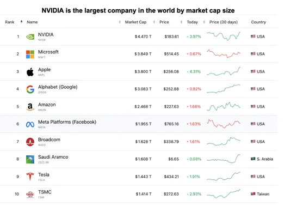
Task: Open the NVIDIA company link
Action: (x=46, y=34)
